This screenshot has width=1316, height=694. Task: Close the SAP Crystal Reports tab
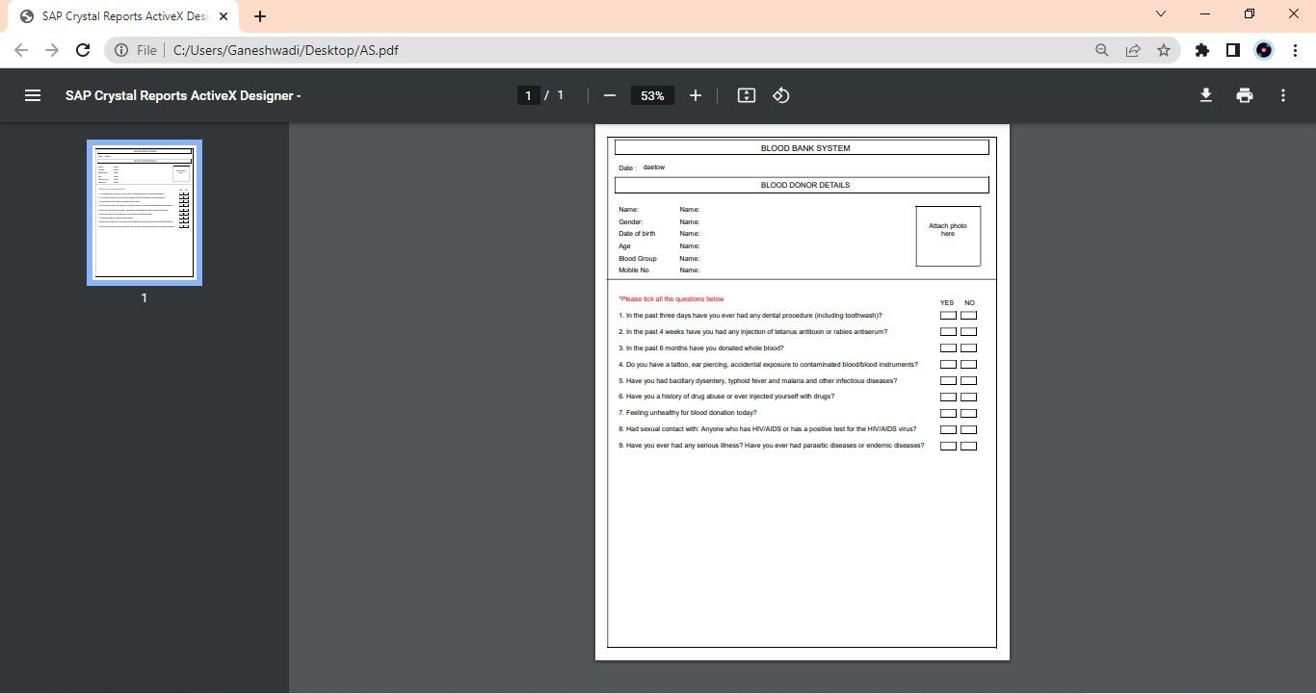pyautogui.click(x=224, y=16)
